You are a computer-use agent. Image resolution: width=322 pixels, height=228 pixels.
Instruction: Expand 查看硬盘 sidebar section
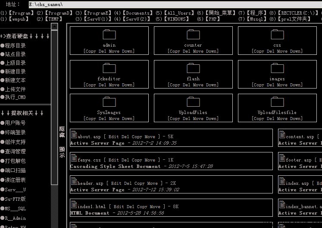[x=25, y=36]
